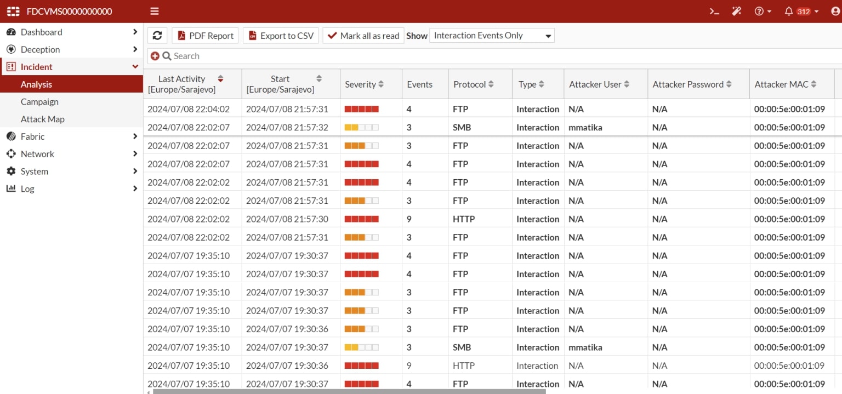Open the Interaction Events Only dropdown
842x394 pixels.
[x=492, y=36]
